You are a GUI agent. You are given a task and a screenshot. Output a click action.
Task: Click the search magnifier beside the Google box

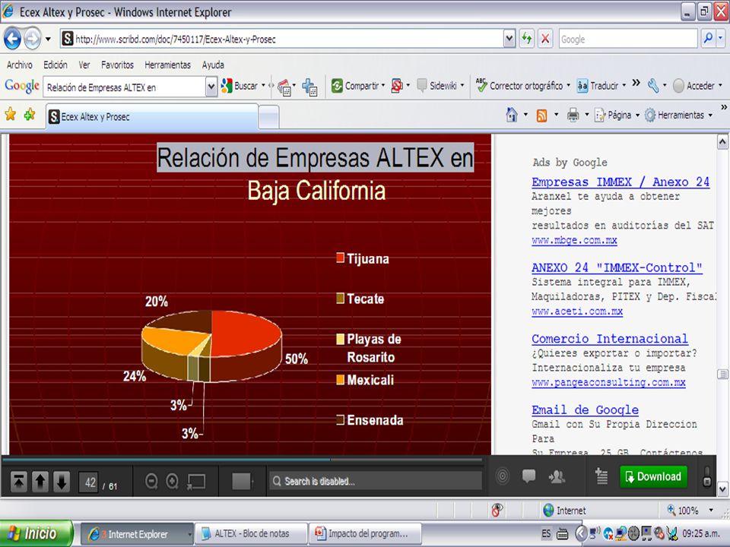(708, 39)
